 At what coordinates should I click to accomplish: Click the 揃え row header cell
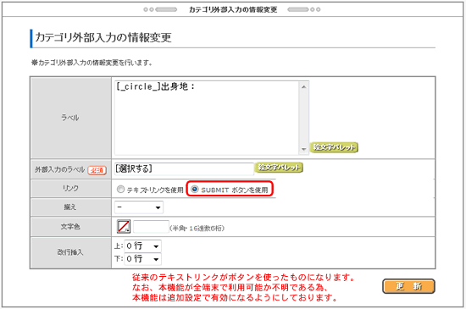click(70, 207)
